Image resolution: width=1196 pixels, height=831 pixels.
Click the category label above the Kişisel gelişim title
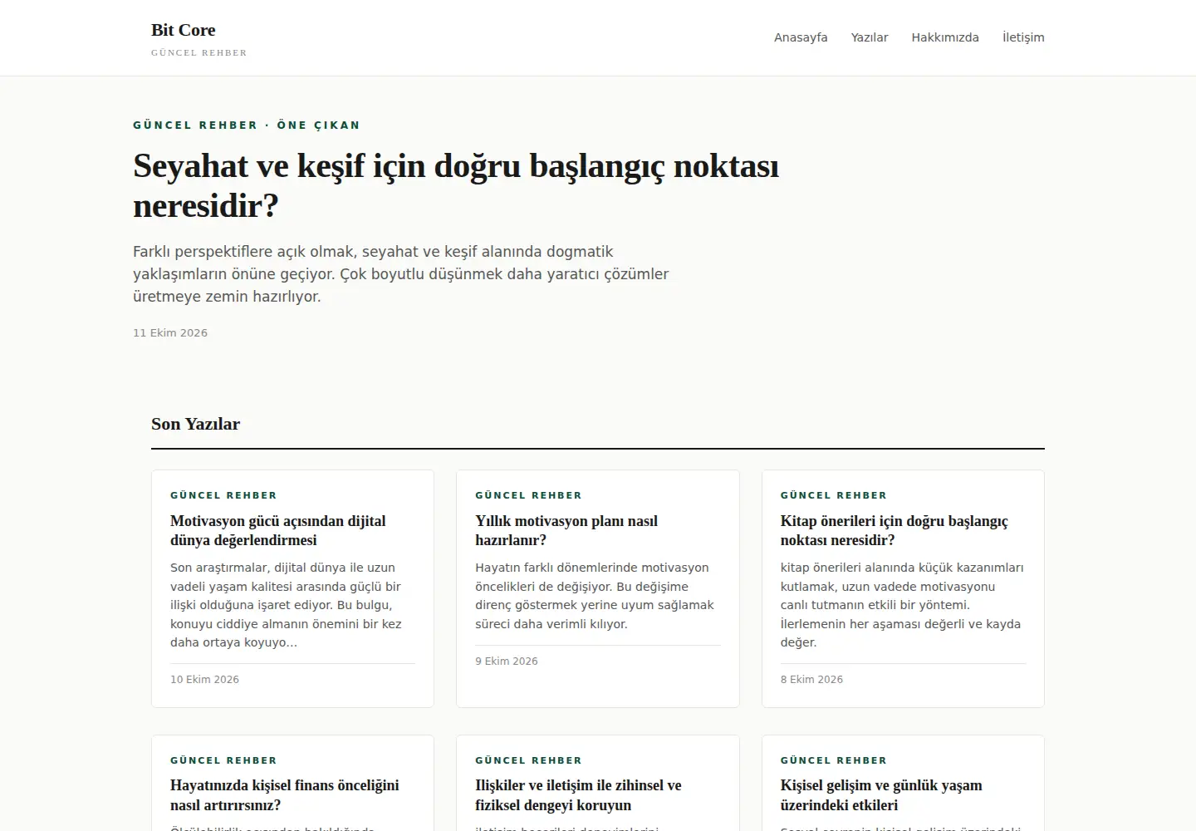coord(834,760)
